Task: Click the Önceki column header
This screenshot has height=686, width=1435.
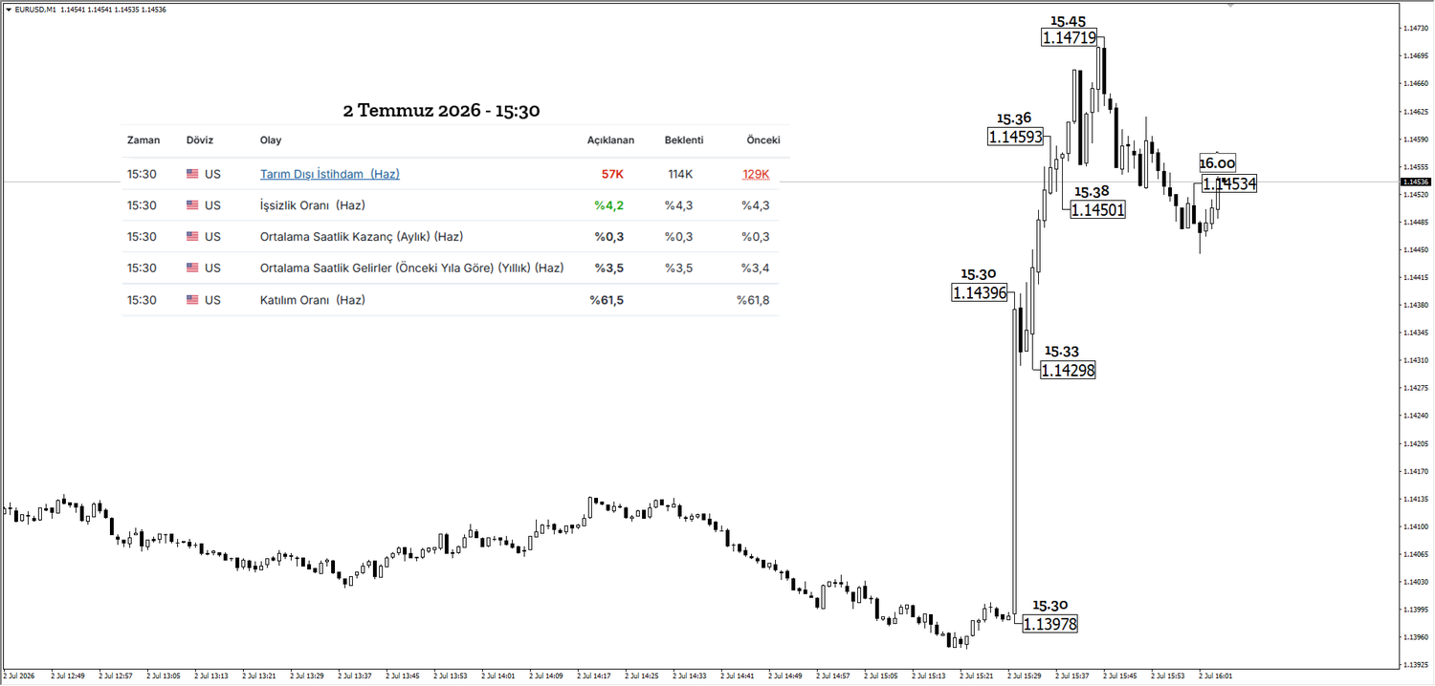Action: 763,140
